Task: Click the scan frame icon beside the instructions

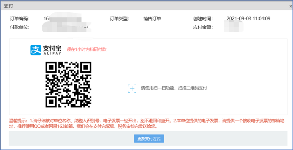Action: click(132, 88)
